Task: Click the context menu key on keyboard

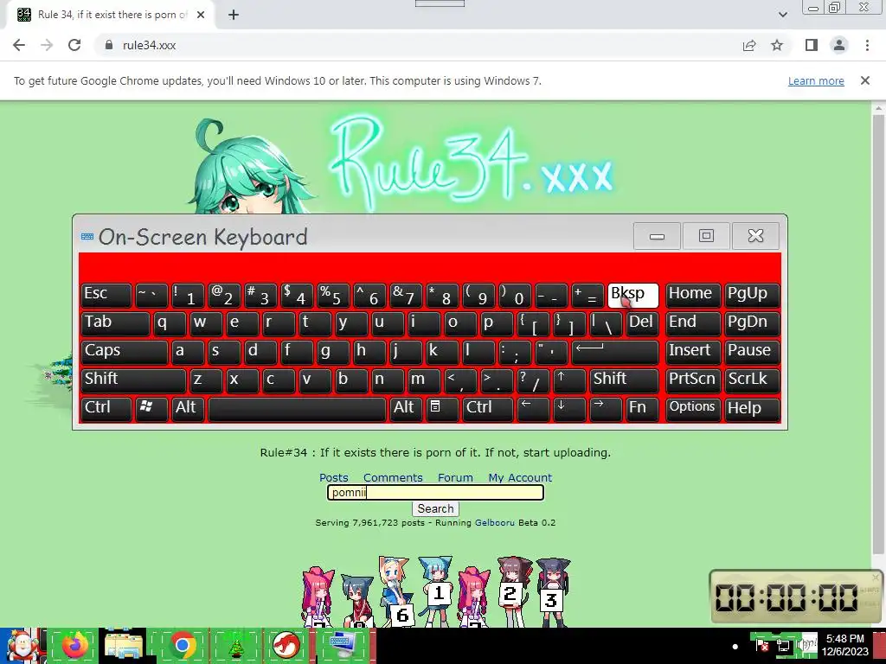Action: coord(442,409)
